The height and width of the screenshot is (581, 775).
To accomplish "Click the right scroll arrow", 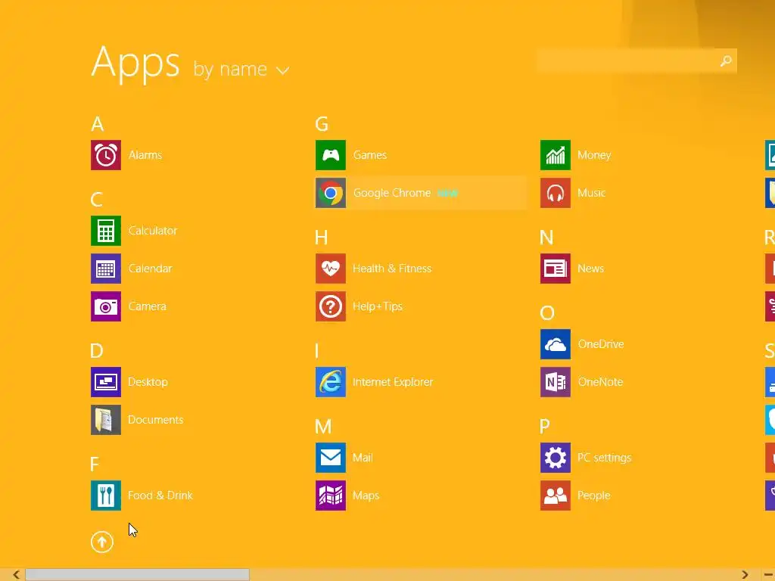I will click(x=745, y=575).
